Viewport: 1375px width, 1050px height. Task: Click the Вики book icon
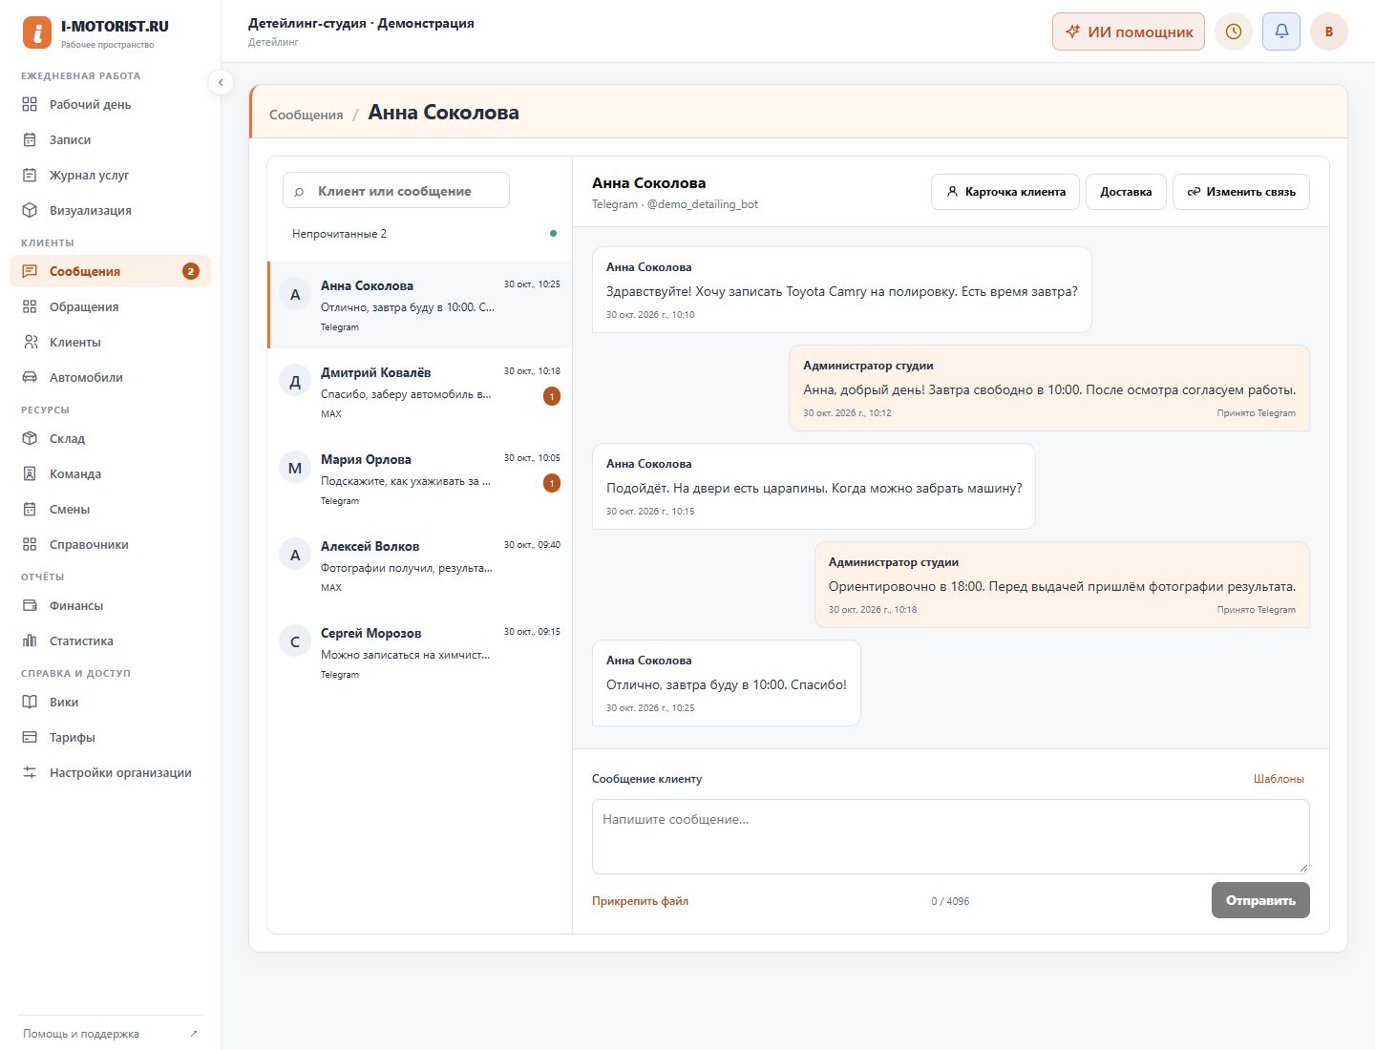coord(30,702)
